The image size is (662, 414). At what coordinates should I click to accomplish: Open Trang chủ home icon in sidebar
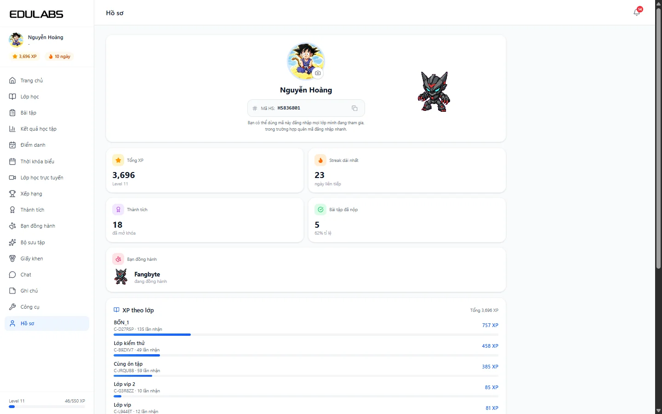(x=12, y=80)
